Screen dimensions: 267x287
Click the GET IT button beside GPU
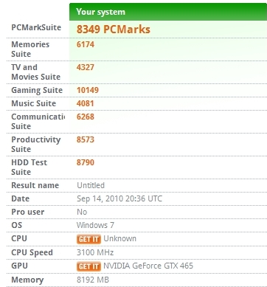89,266
